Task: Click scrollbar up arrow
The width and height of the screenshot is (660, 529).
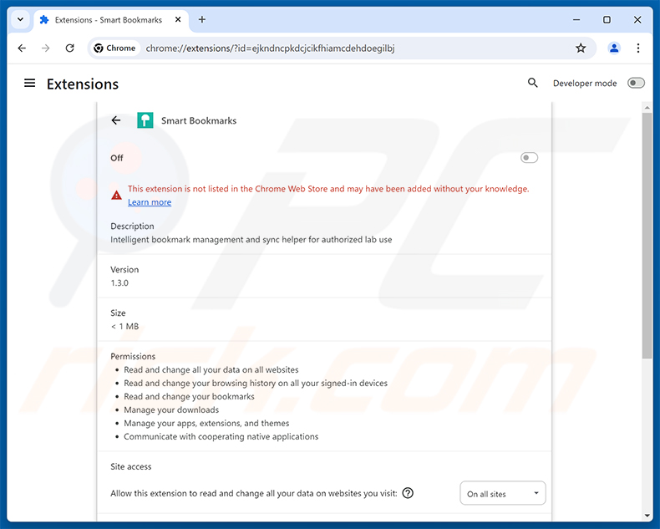Action: (x=647, y=108)
